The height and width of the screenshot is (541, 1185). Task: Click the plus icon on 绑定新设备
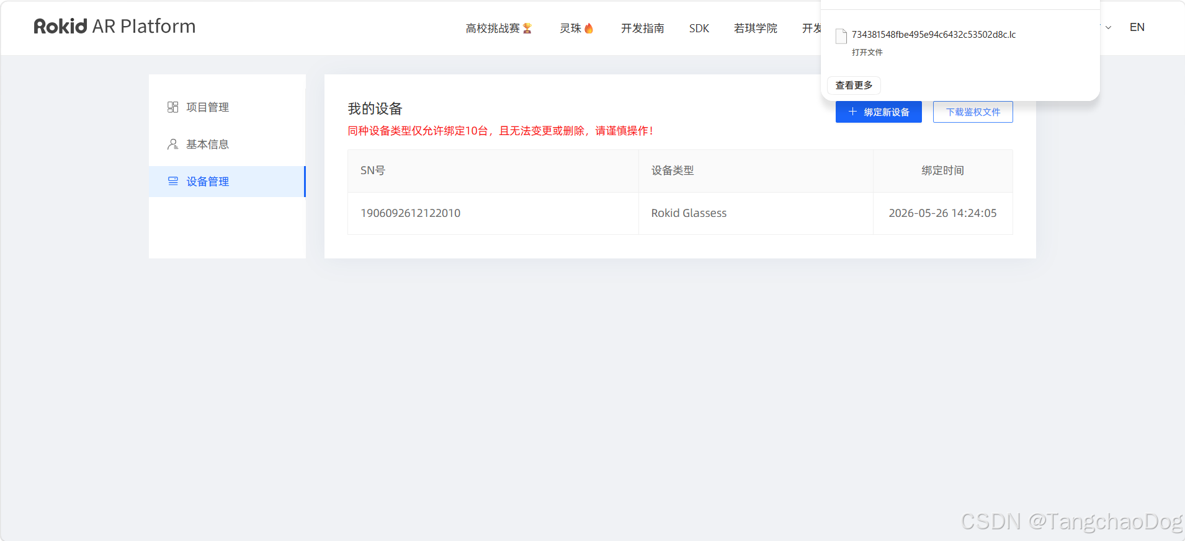(x=852, y=112)
